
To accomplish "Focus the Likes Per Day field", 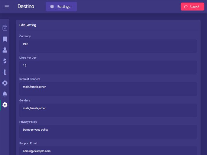I will pyautogui.click(x=108, y=67).
